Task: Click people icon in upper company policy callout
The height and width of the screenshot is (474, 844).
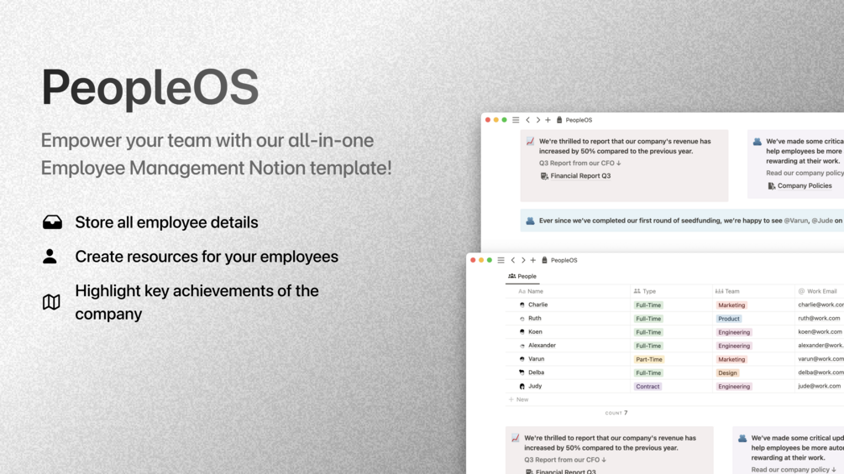Action: 758,142
